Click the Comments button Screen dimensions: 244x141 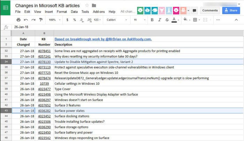[x=210, y=10]
